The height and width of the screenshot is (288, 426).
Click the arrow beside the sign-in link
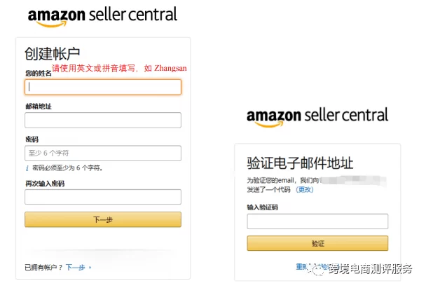tap(90, 268)
